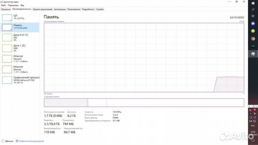The width and height of the screenshot is (258, 145).
Task: Click the memory usage graph
Action: 144,58
